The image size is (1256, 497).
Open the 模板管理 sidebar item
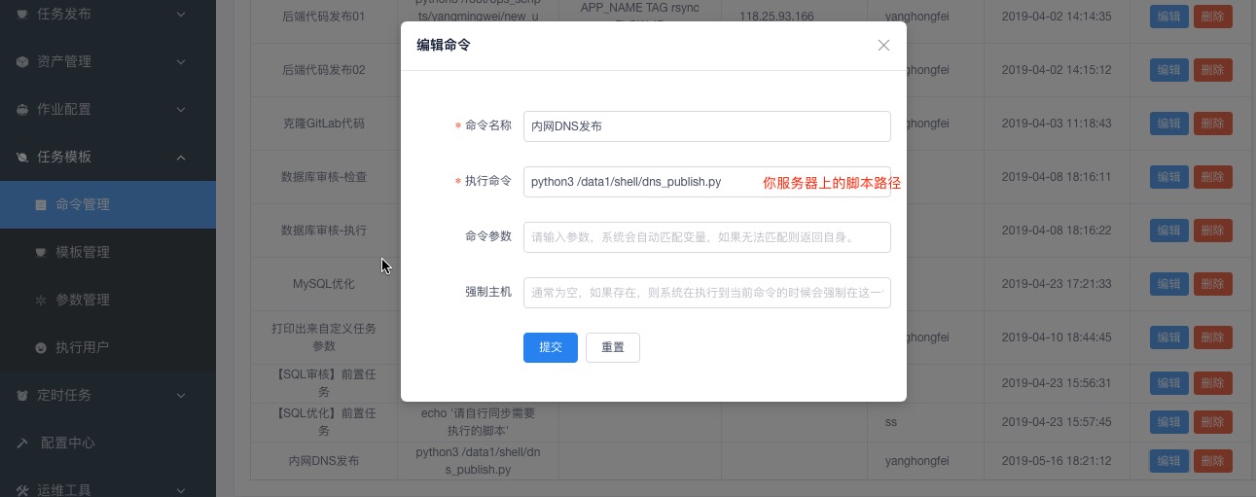pyautogui.click(x=107, y=252)
